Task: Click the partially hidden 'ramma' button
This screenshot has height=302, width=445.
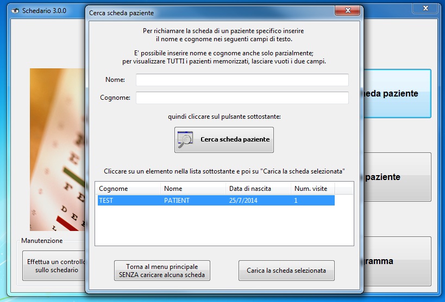Action: (x=397, y=261)
